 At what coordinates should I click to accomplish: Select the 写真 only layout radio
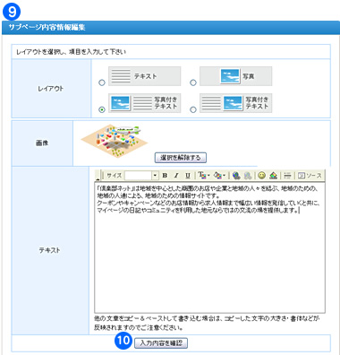click(x=193, y=82)
